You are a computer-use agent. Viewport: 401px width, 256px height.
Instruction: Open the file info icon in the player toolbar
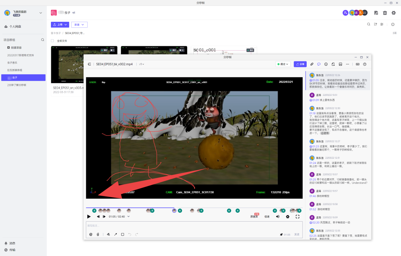(326, 64)
